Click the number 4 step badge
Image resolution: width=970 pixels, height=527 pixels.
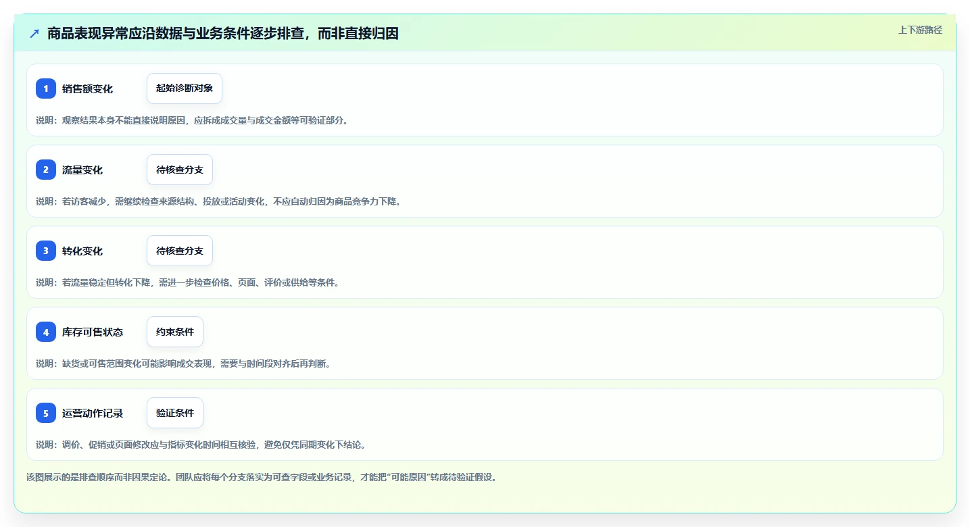[46, 332]
